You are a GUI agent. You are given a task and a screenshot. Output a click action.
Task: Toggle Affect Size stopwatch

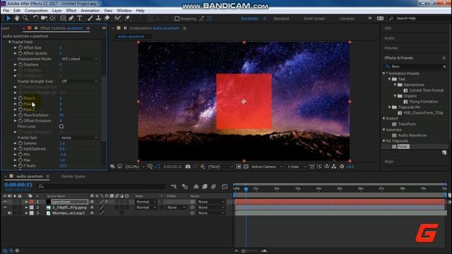coord(20,47)
